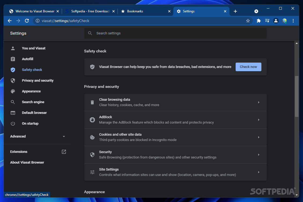Close the Bookmarks tab
Screen dimensions: 303x202
click(x=169, y=11)
